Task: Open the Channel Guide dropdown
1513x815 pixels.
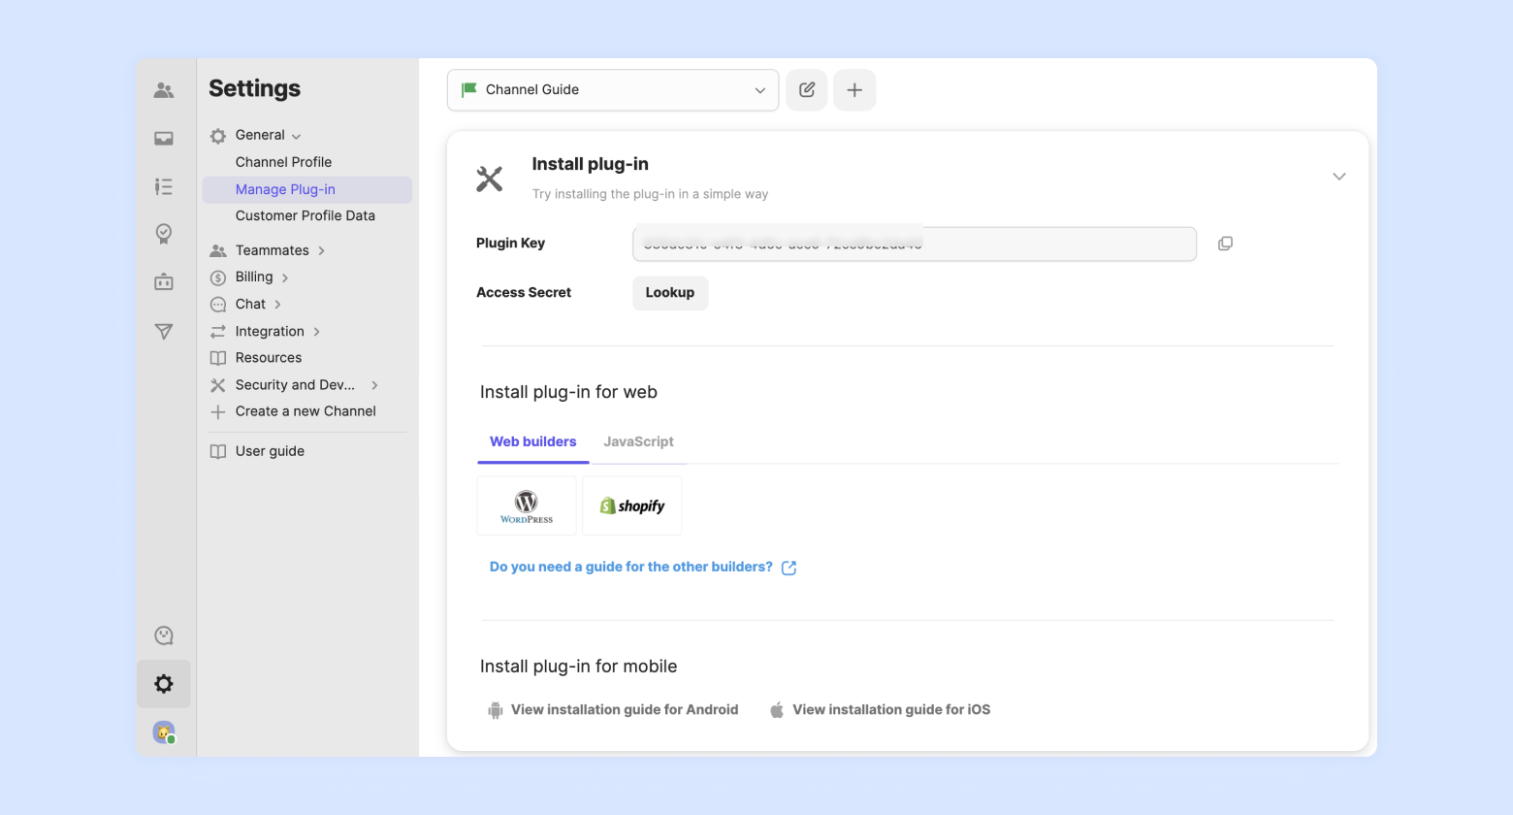Action: pyautogui.click(x=612, y=90)
